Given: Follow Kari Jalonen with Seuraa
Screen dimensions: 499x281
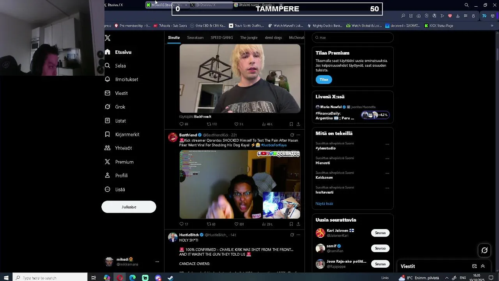Looking at the screenshot, I should tap(380, 233).
